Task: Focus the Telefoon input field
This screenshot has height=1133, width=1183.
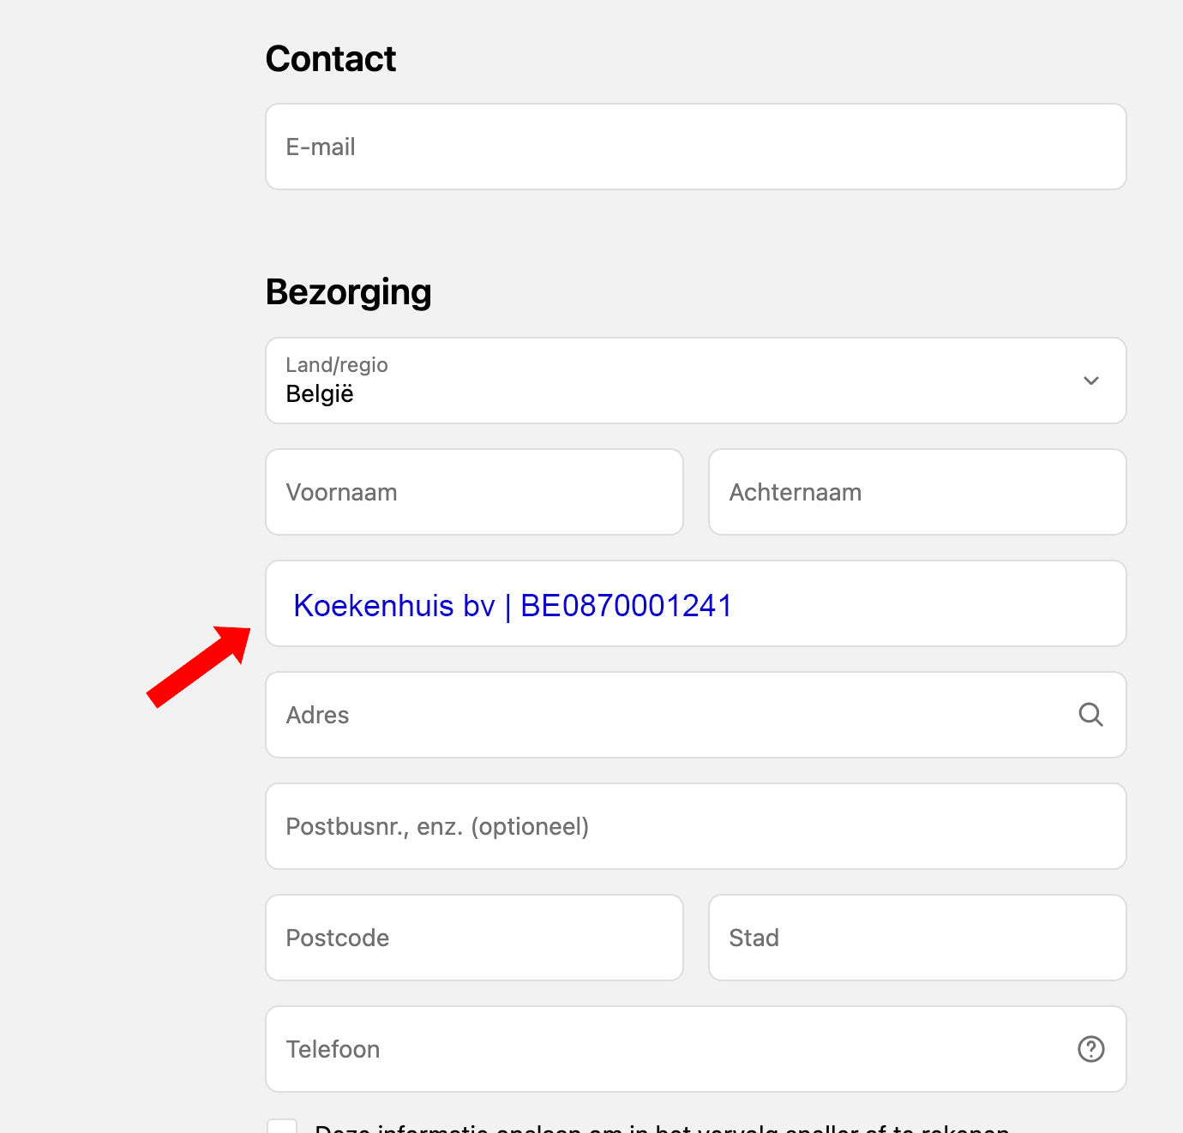Action: (669, 1049)
